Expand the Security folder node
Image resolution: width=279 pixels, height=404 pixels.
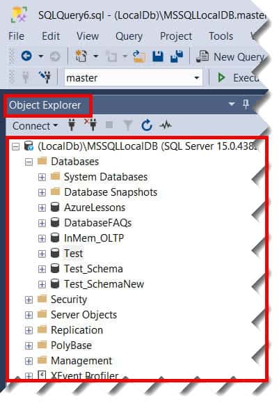point(29,300)
